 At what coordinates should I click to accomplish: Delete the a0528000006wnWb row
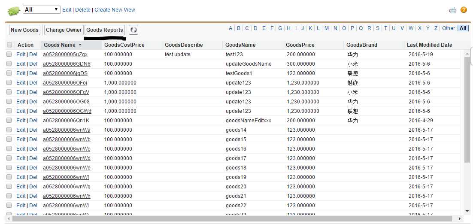coord(33,139)
